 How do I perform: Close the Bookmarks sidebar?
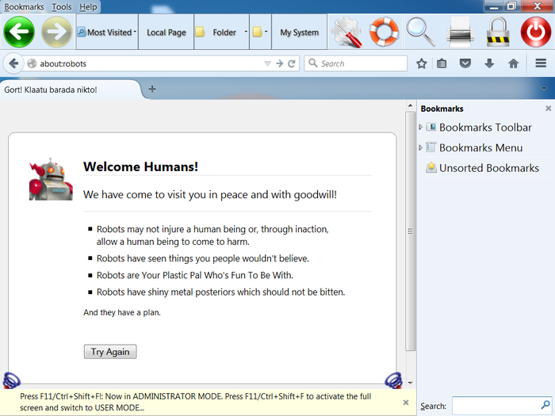549,109
